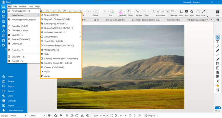The width and height of the screenshot is (222, 118).
Task: Click the Show fullscreen icon
Action: [203, 13]
